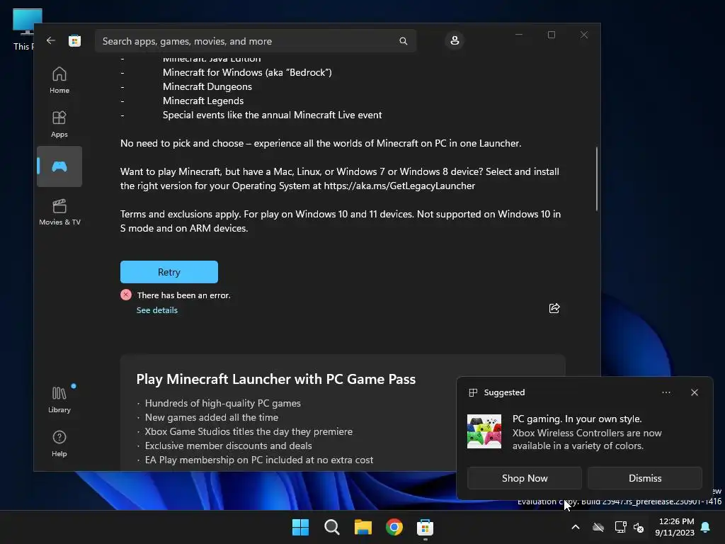Open taskbar Search
725x544 pixels.
pos(331,527)
